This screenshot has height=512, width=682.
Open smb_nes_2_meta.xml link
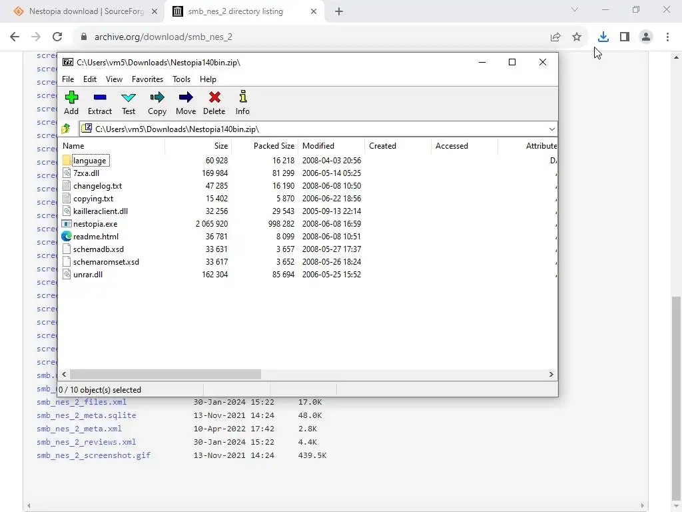coord(79,429)
